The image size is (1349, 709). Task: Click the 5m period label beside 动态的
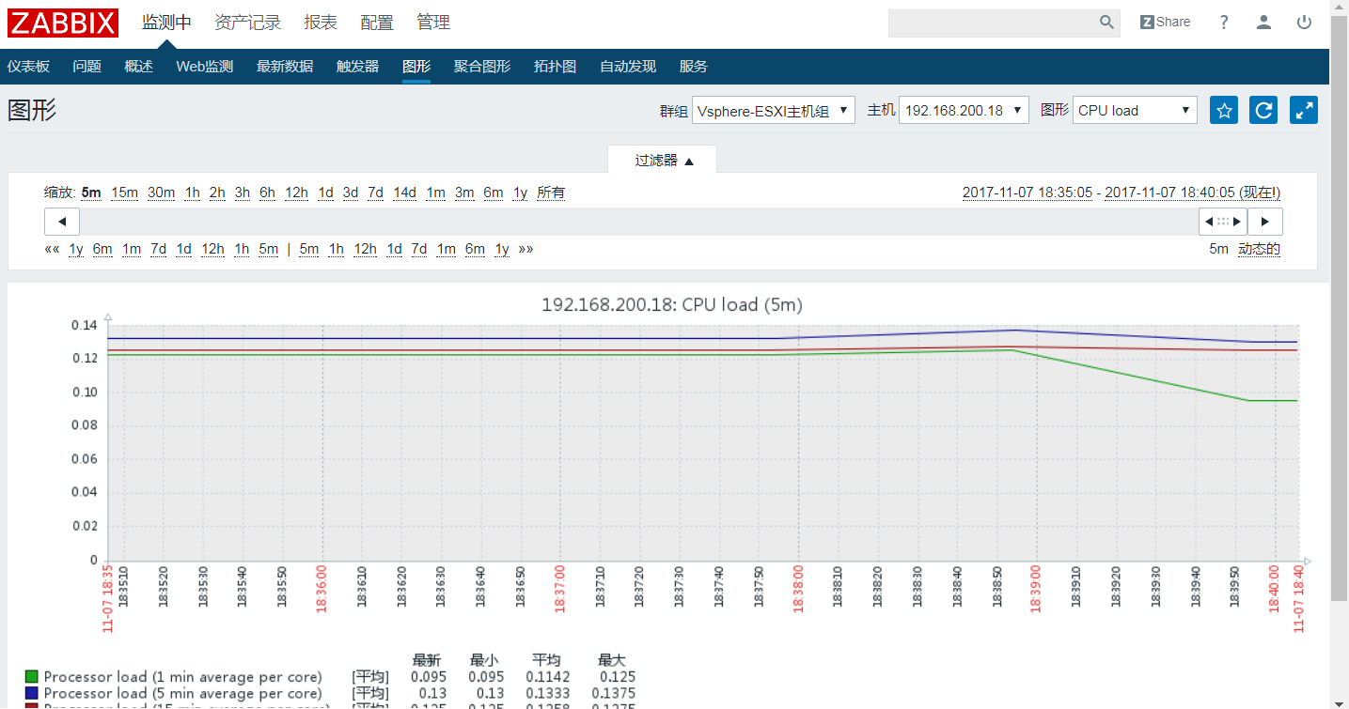coord(1218,249)
